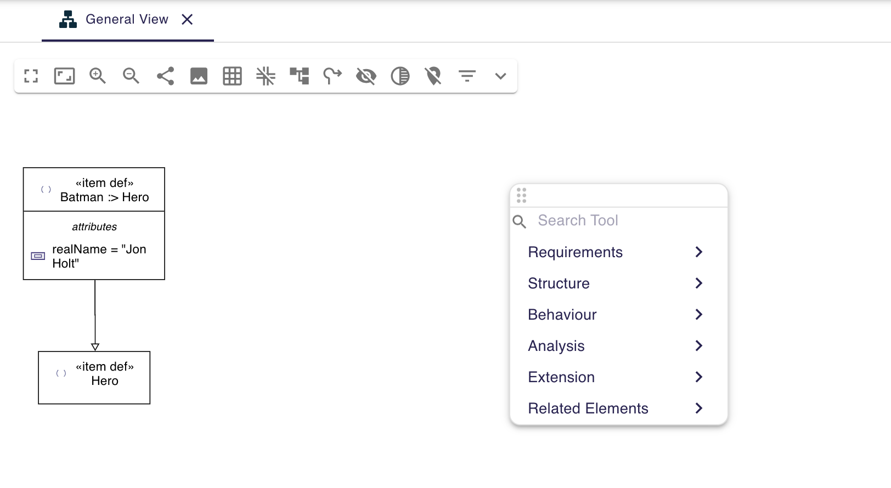Click the fit to screen icon
Screen dimensions: 891x488
coord(64,76)
